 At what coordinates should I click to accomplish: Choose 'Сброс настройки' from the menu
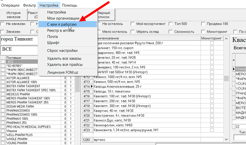[x=68, y=51]
